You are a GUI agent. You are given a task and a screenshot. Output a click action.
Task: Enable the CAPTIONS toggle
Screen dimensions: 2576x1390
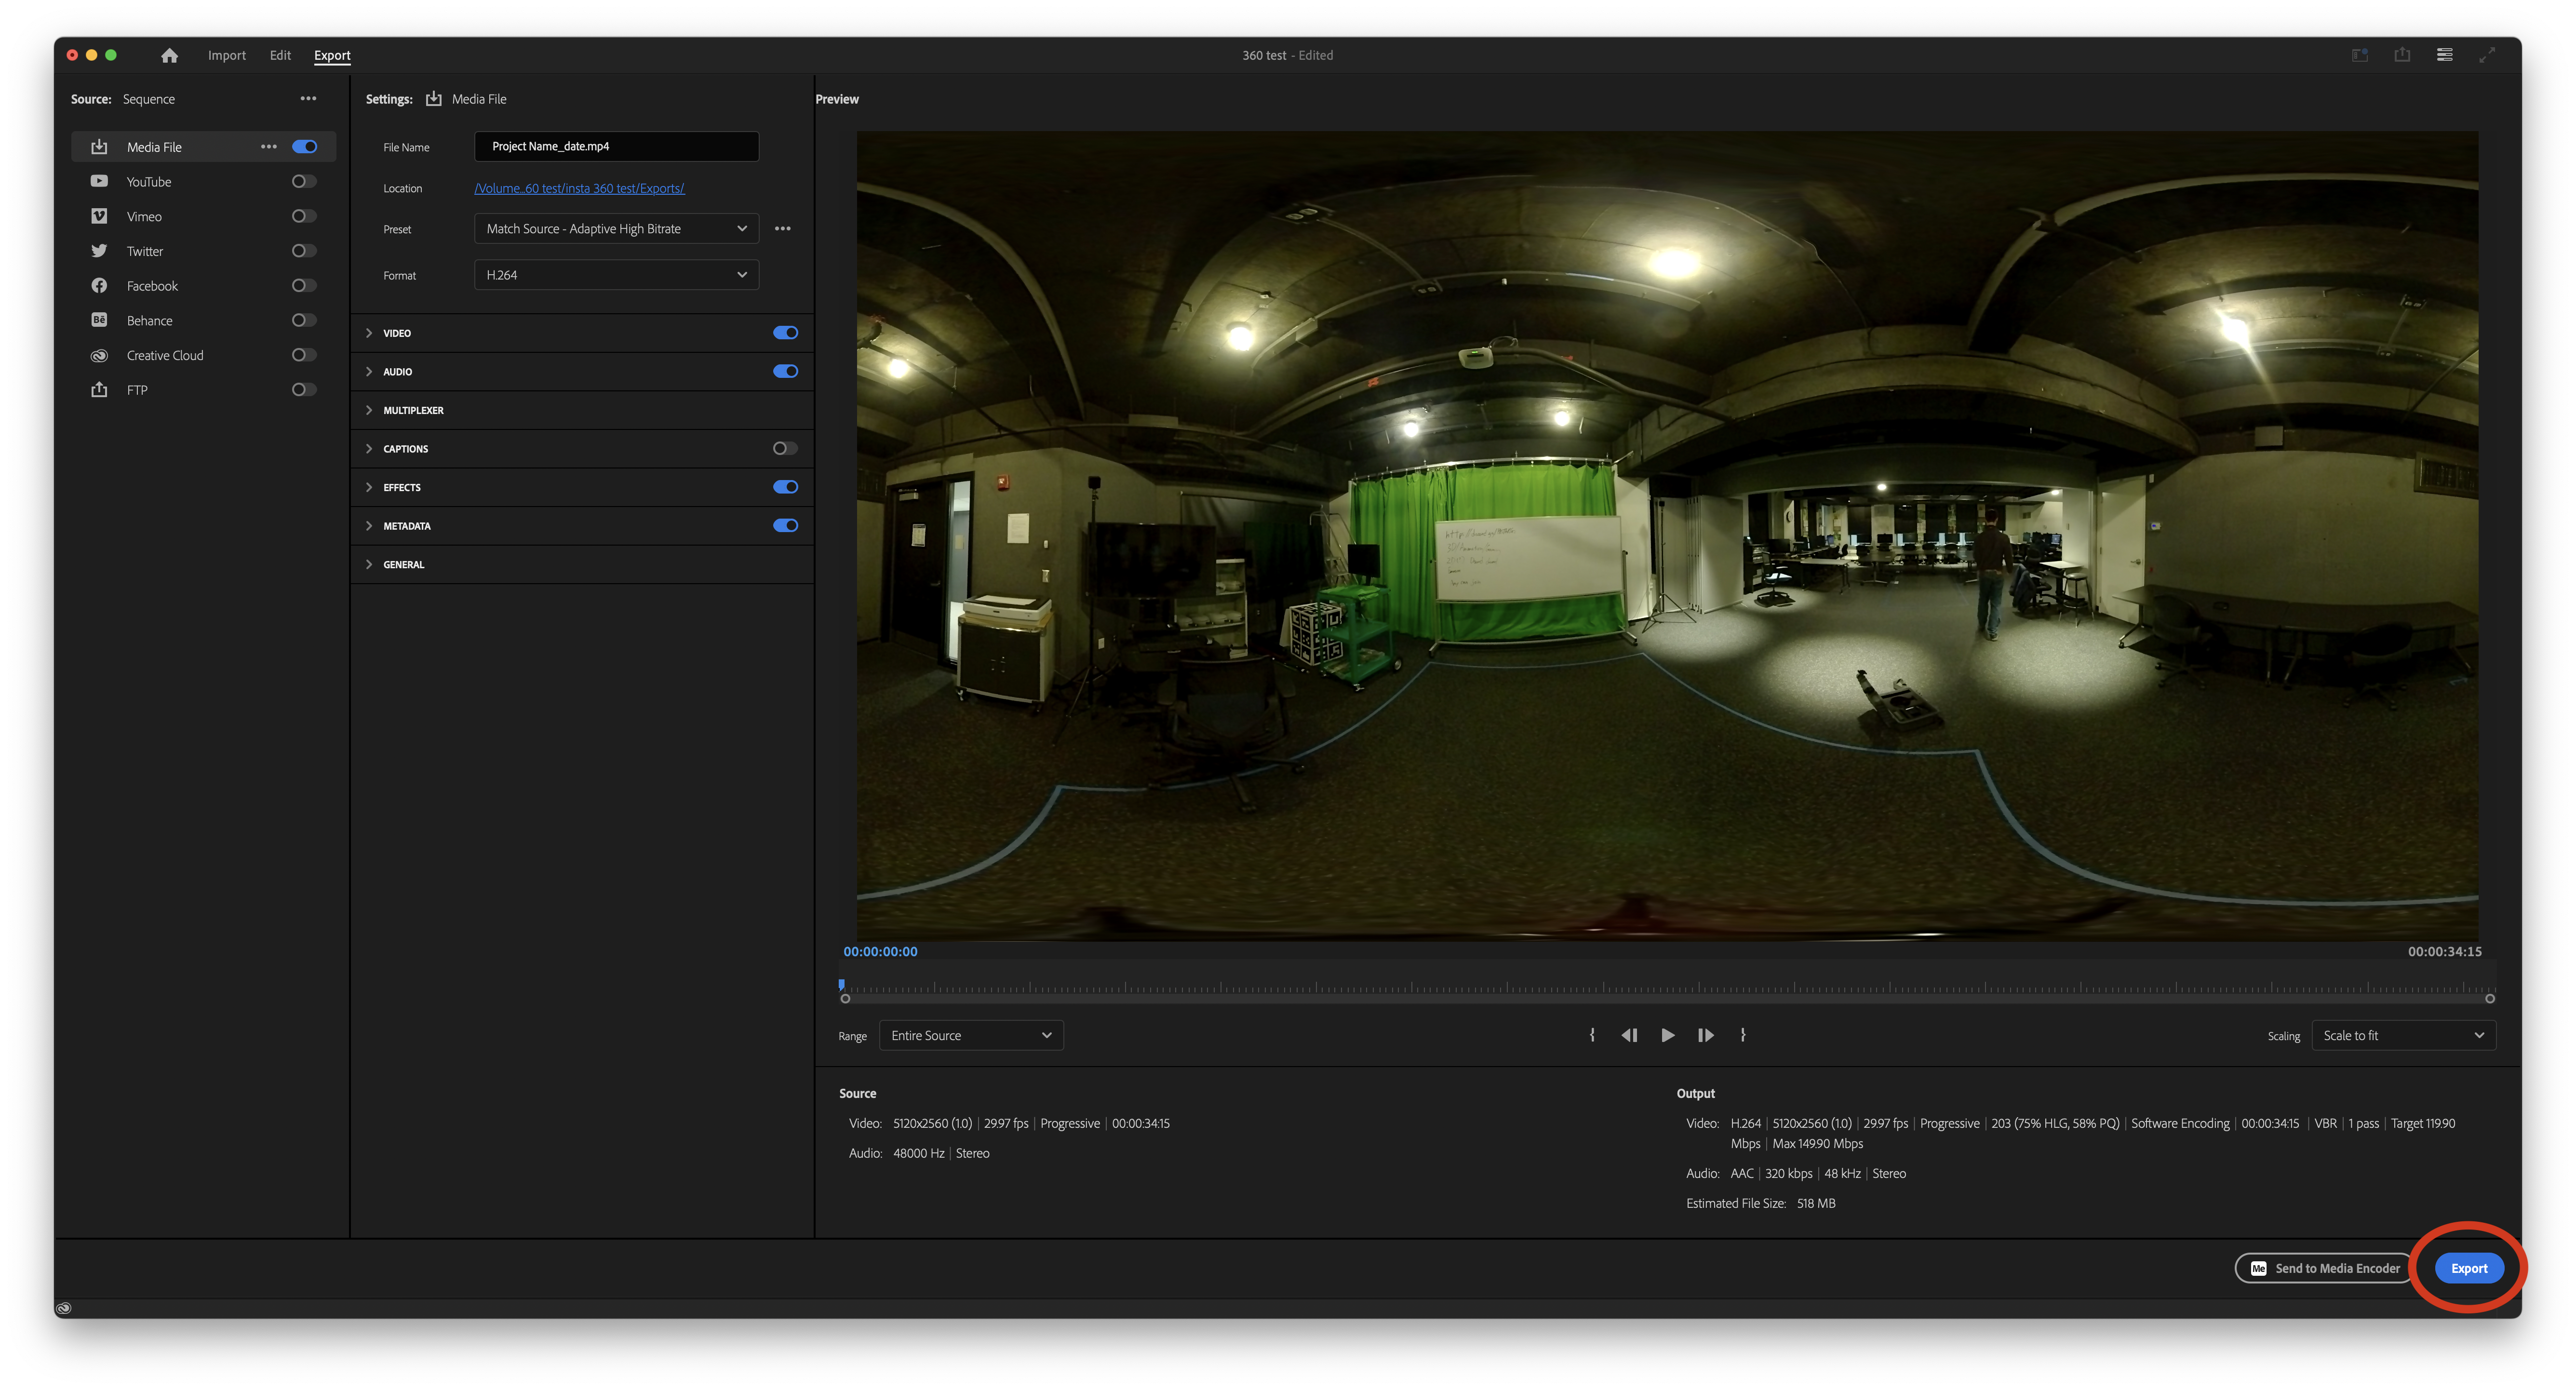click(786, 448)
